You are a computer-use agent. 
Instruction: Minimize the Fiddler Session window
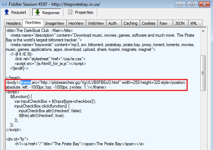(x=180, y=4)
